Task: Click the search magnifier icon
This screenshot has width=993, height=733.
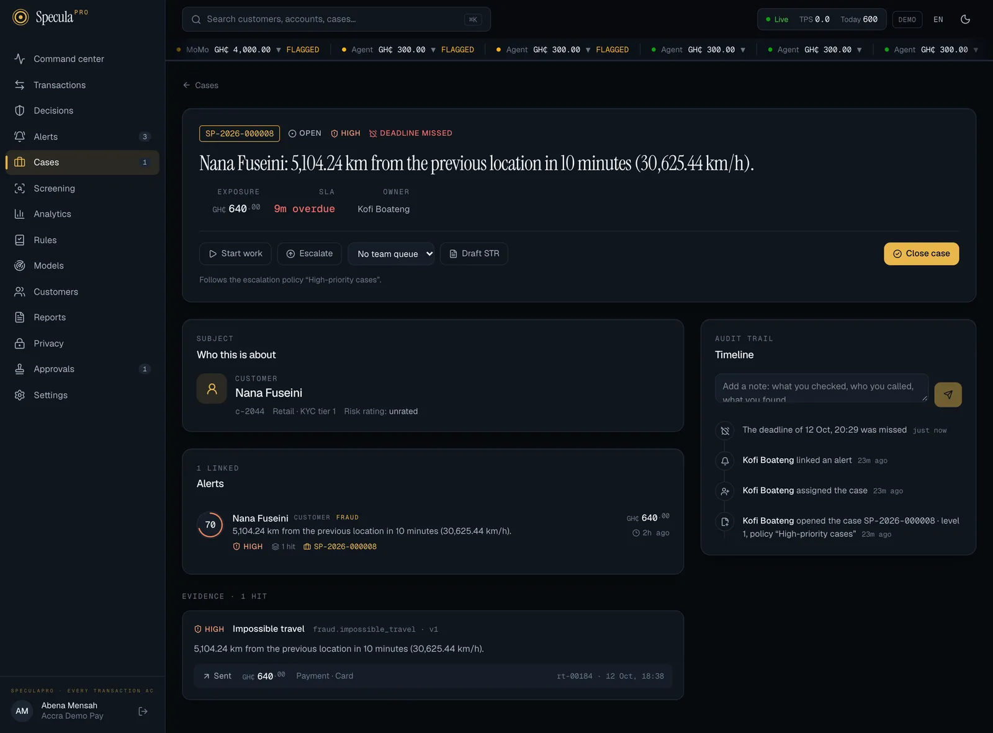Action: [196, 19]
